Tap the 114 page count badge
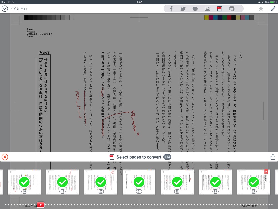This screenshot has width=278, height=209. 167,157
